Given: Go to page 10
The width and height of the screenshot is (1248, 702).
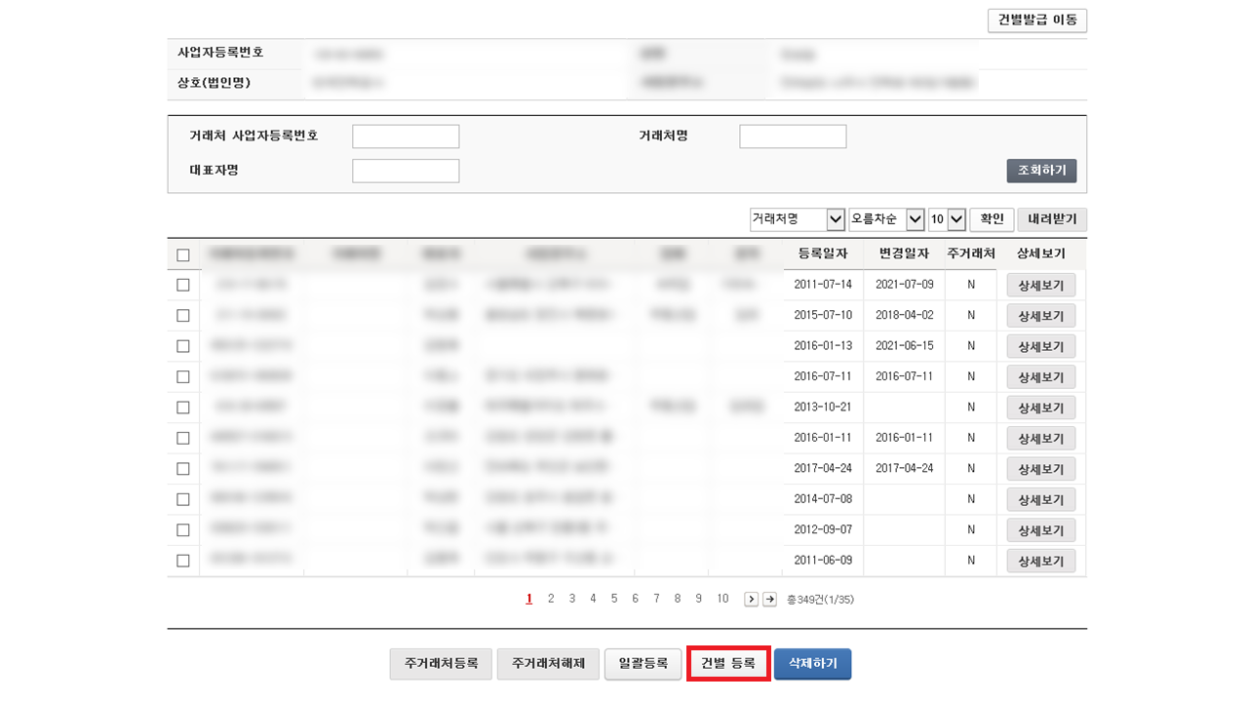Looking at the screenshot, I should 722,599.
